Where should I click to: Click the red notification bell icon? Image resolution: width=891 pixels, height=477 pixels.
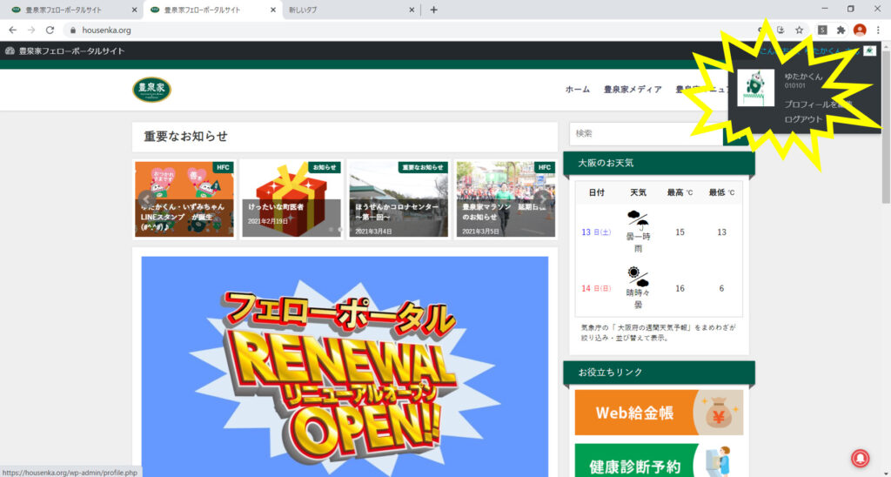[861, 459]
